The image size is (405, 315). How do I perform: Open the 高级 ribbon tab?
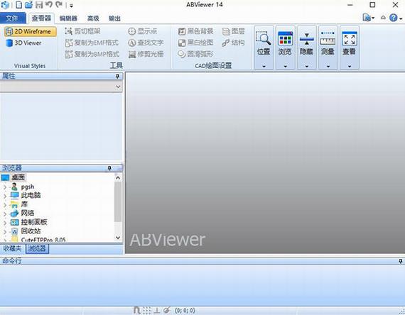click(x=93, y=18)
